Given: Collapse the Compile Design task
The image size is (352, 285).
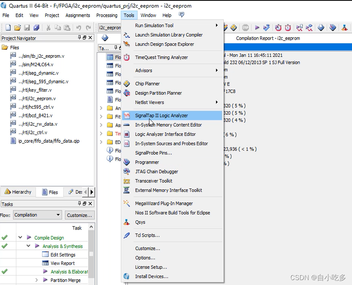Looking at the screenshot, I should point(20,237).
